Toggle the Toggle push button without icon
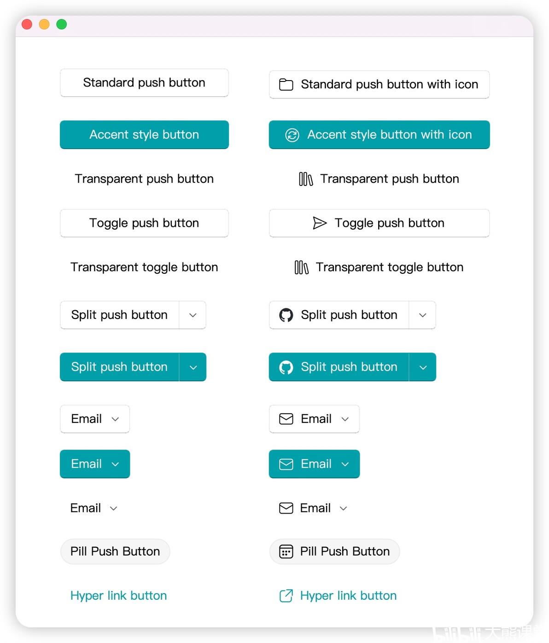 click(144, 223)
